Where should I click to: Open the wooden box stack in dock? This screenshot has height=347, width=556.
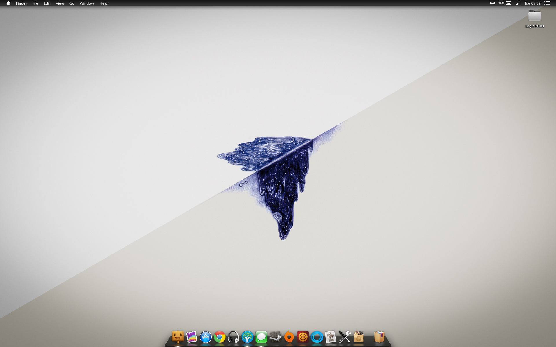pos(379,337)
